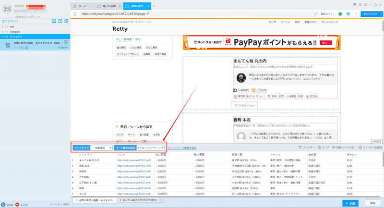384x208 pixels.
Task: Click the PCブラウザ button
Action: [370, 14]
